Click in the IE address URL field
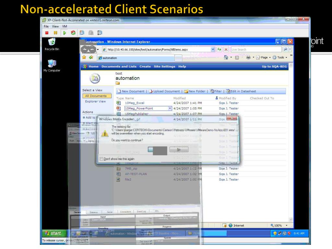This screenshot has width=332, height=249. tap(159, 50)
